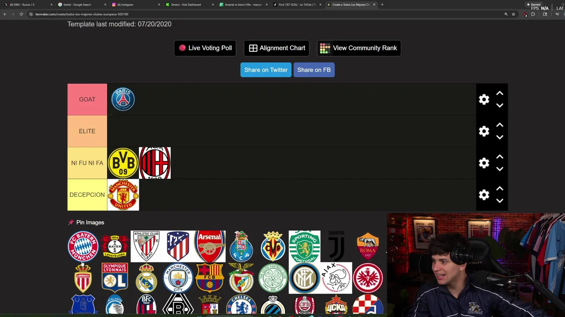Edit the ELITE tier label
The height and width of the screenshot is (317, 565).
(x=87, y=131)
